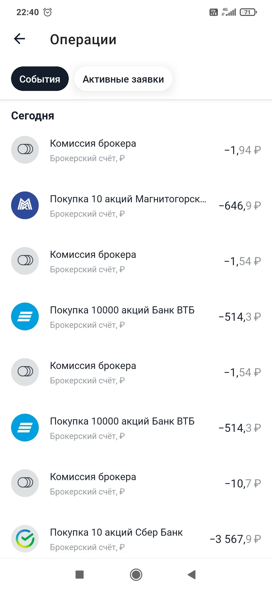Screen dimensions: 272x591
Task: Open Покупка 10 акций Сбер Банк entry
Action: (136, 539)
